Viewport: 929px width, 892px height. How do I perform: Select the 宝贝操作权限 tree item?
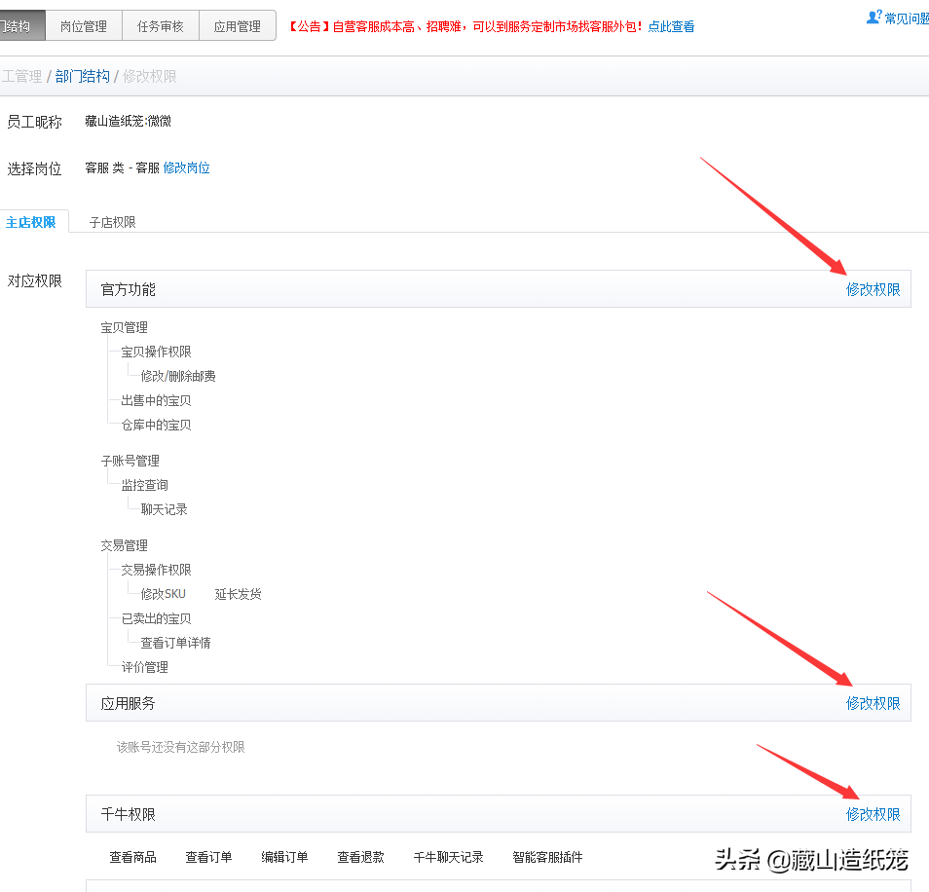click(157, 352)
